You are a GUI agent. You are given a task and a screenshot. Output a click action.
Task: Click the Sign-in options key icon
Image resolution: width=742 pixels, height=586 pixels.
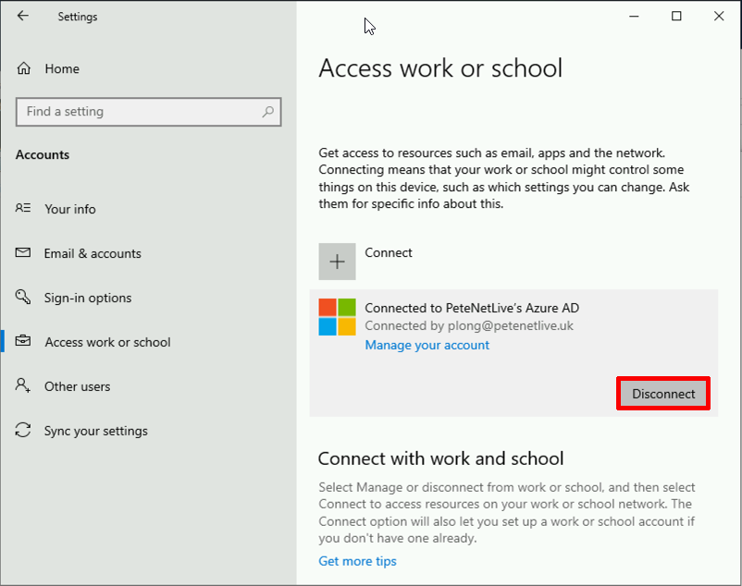click(x=23, y=298)
